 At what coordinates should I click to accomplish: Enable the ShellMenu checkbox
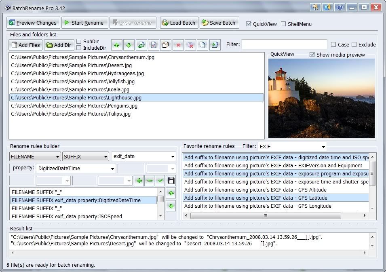point(283,24)
